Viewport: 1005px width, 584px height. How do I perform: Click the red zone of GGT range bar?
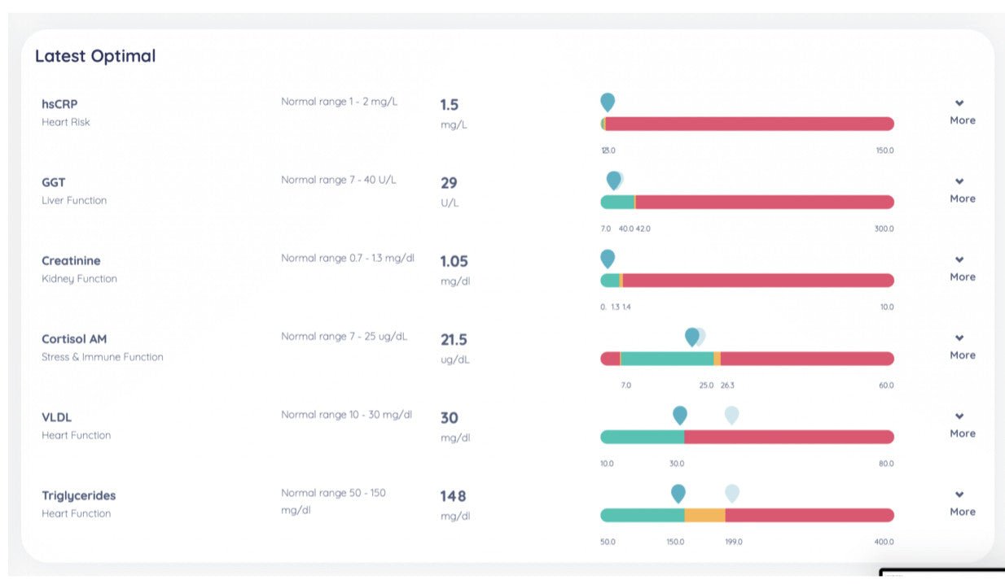765,202
